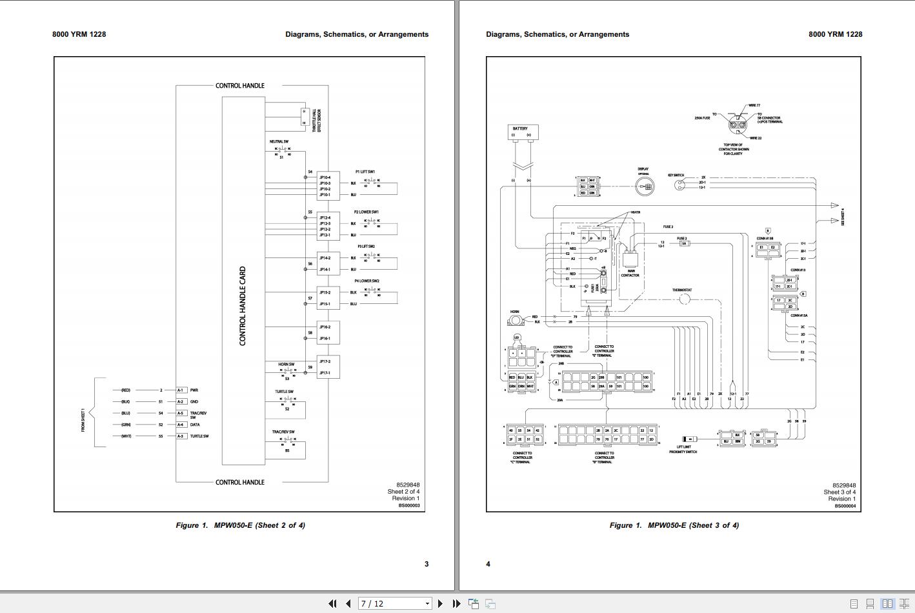Click page number 3 at bottom of left page
The width and height of the screenshot is (915, 613).
coord(425,563)
